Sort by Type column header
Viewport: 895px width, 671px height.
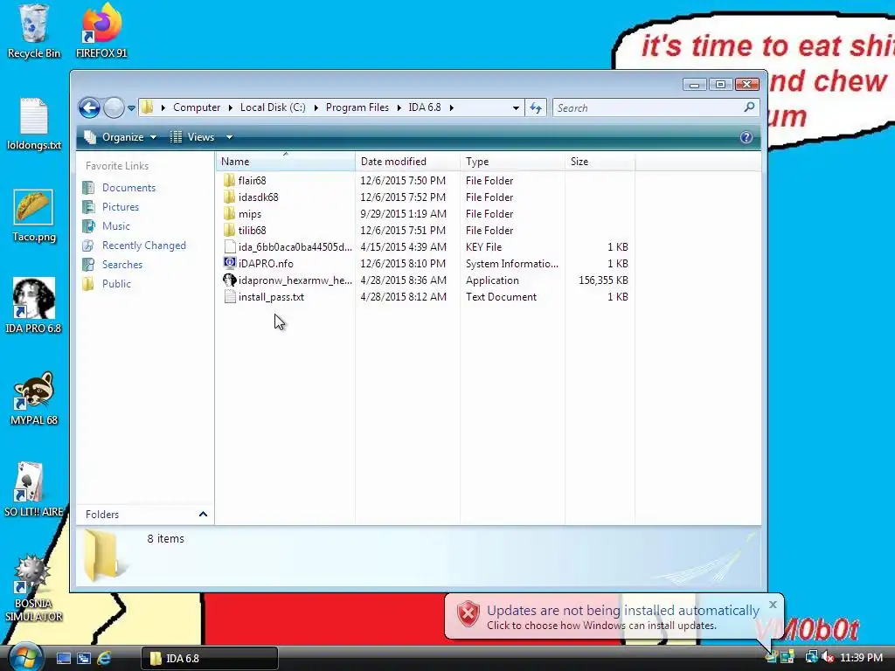(x=512, y=162)
